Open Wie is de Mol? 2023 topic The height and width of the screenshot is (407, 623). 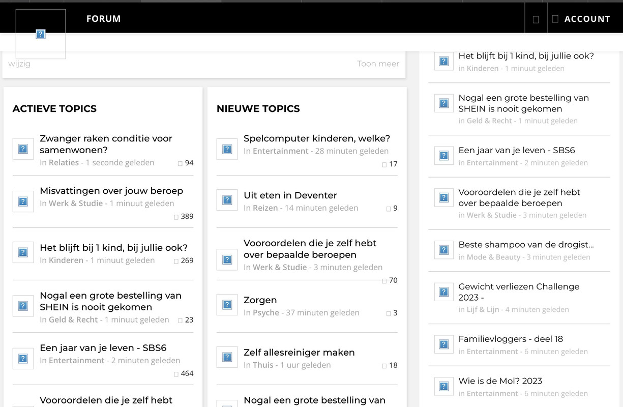pos(500,381)
